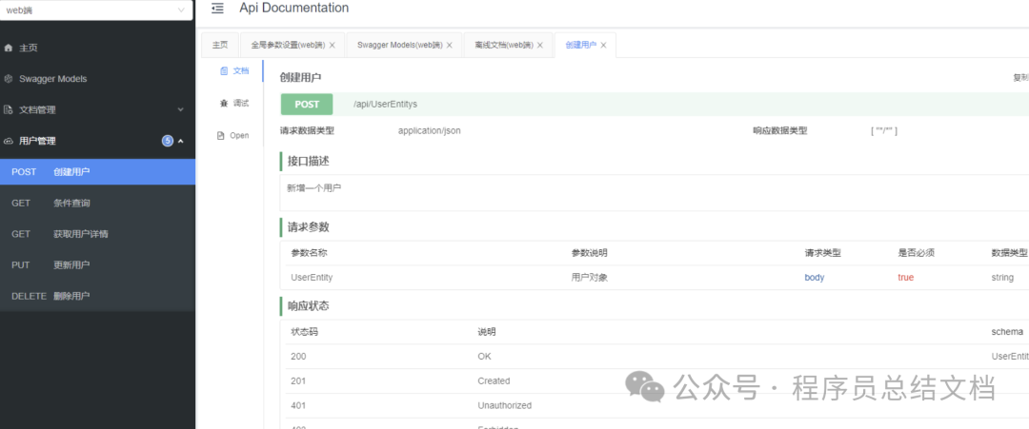
Task: Click the 文档 tab page icon
Action: click(224, 70)
